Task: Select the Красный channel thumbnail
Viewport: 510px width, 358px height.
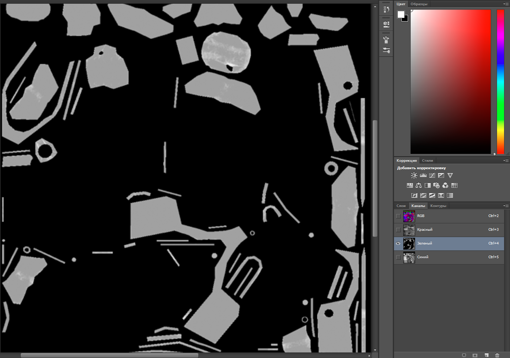Action: [409, 230]
